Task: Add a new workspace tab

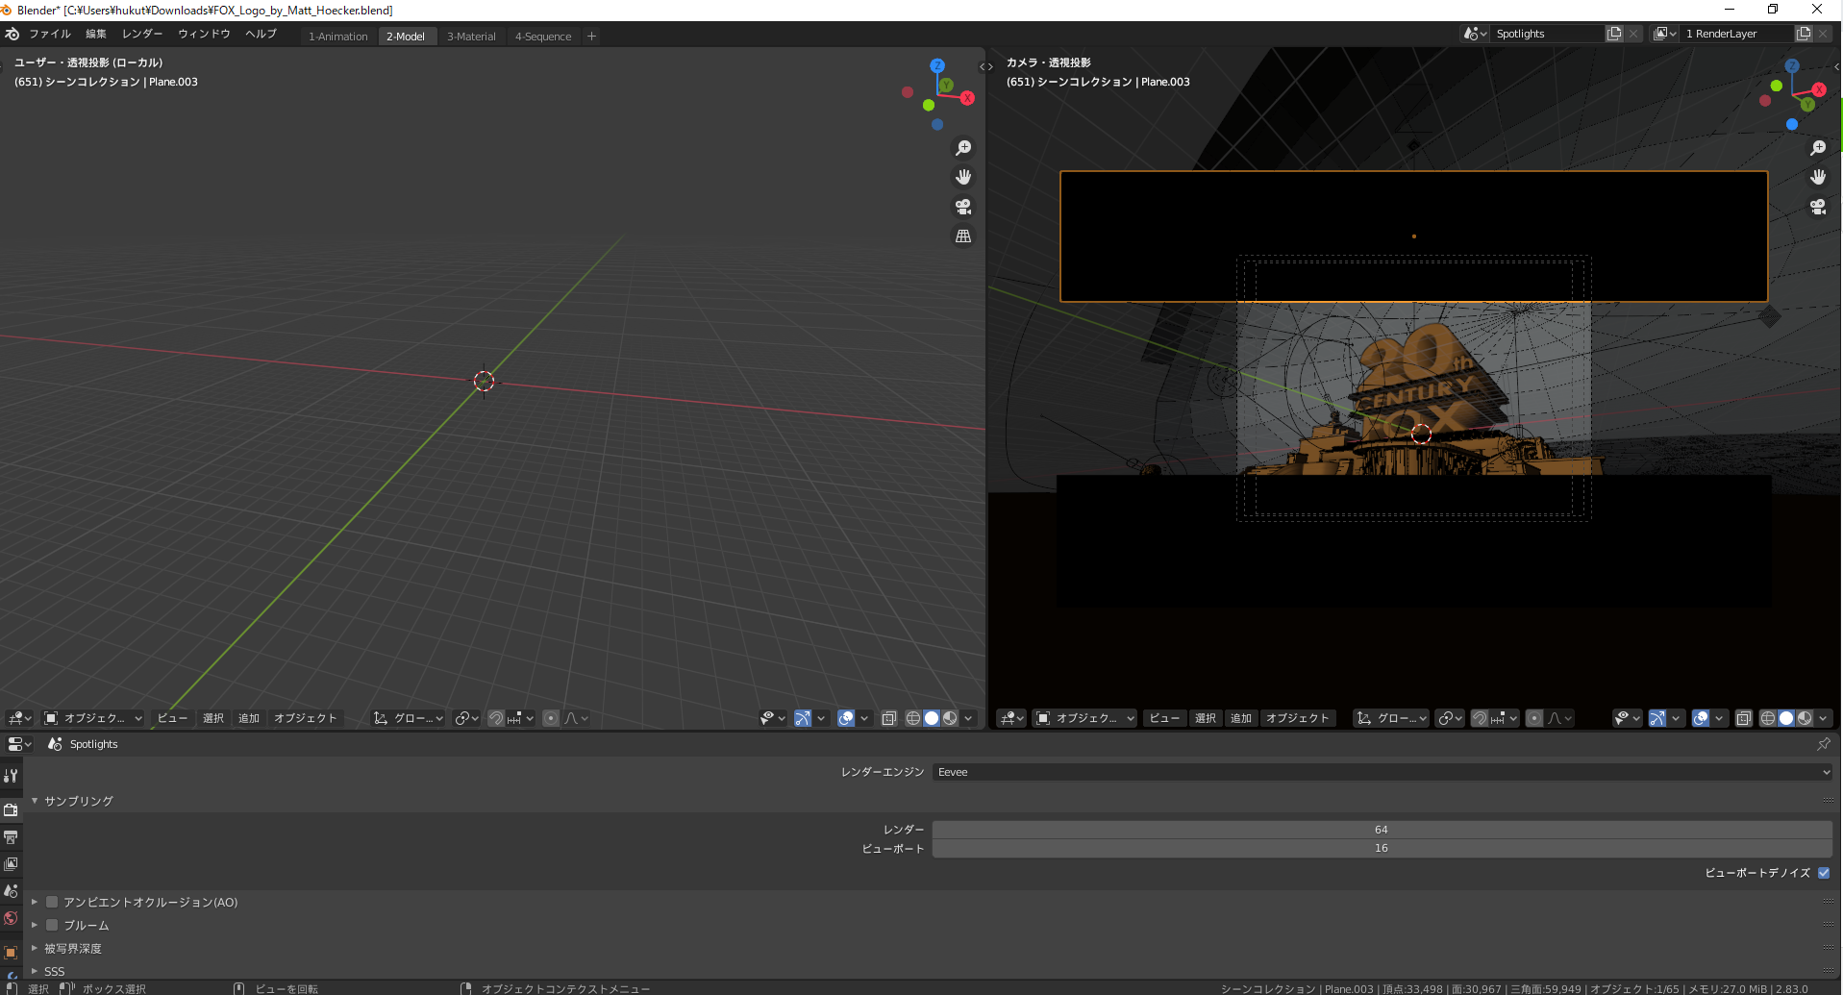Action: [x=592, y=37]
